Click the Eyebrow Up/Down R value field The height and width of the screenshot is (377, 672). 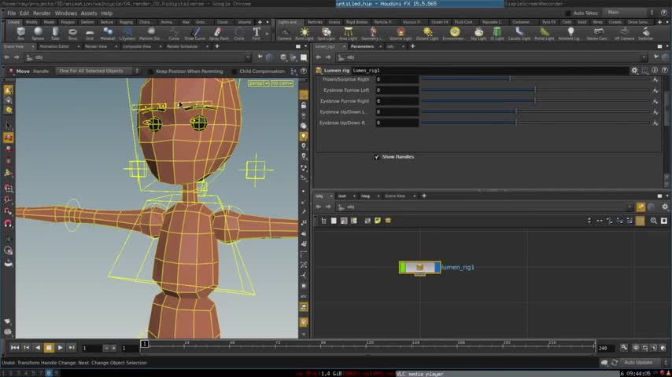coord(397,123)
